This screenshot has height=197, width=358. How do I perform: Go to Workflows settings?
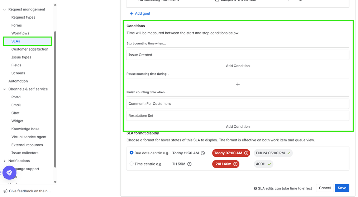[20, 33]
